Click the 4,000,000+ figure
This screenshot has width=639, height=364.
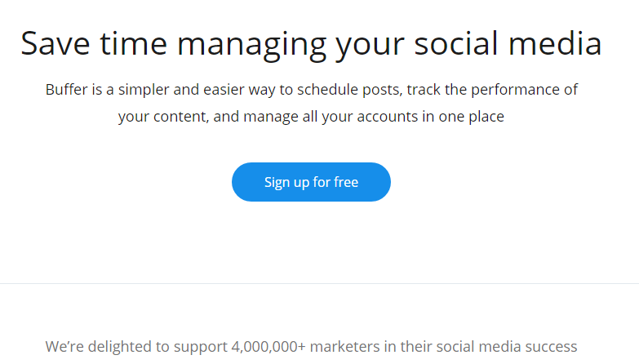coord(268,348)
